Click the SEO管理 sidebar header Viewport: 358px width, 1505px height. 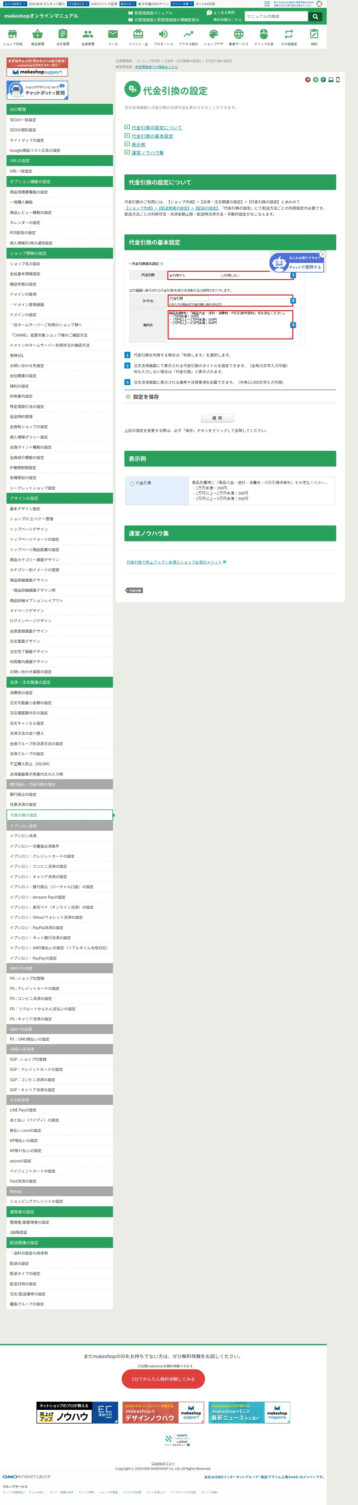click(60, 109)
